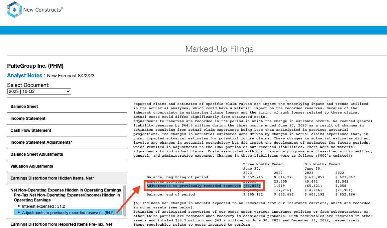Select the Interest expensed : 31.2 item

click(44, 206)
